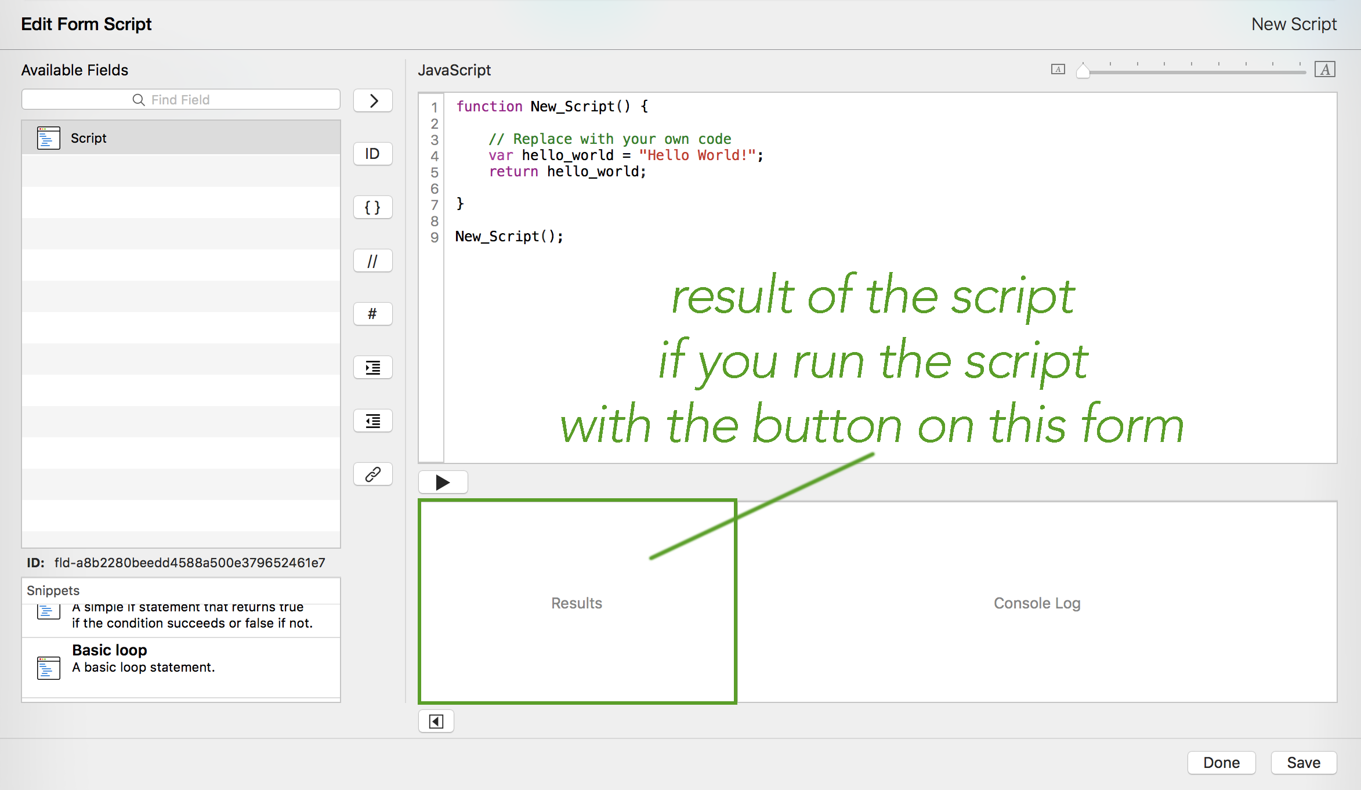Click the # hash button
The image size is (1361, 790).
373,314
